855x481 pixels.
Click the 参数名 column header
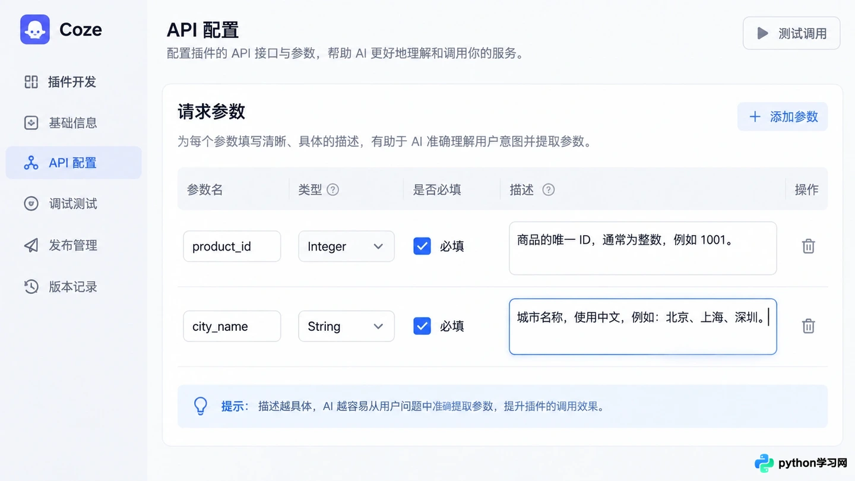pyautogui.click(x=205, y=190)
